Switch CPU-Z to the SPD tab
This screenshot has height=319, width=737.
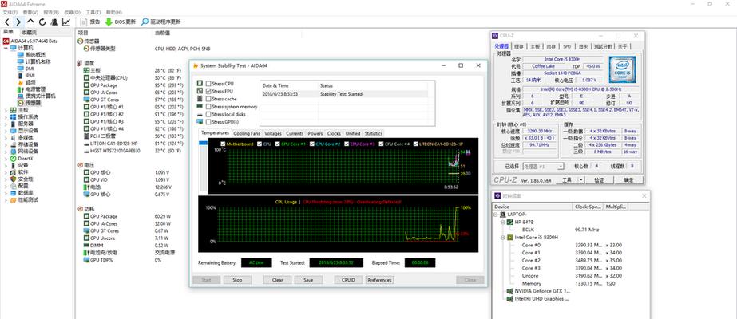click(x=567, y=46)
